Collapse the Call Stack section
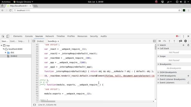The width and height of the screenshot is (191, 107). pyautogui.click(x=158, y=48)
